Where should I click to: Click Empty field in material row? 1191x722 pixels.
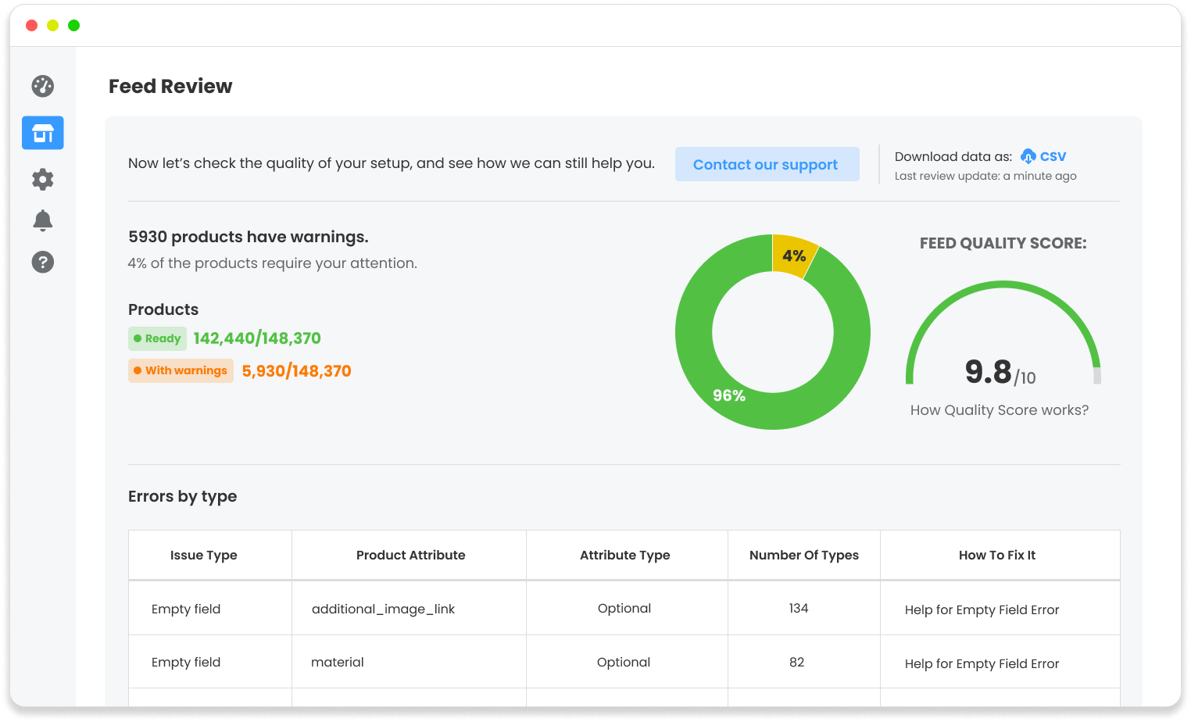point(186,662)
